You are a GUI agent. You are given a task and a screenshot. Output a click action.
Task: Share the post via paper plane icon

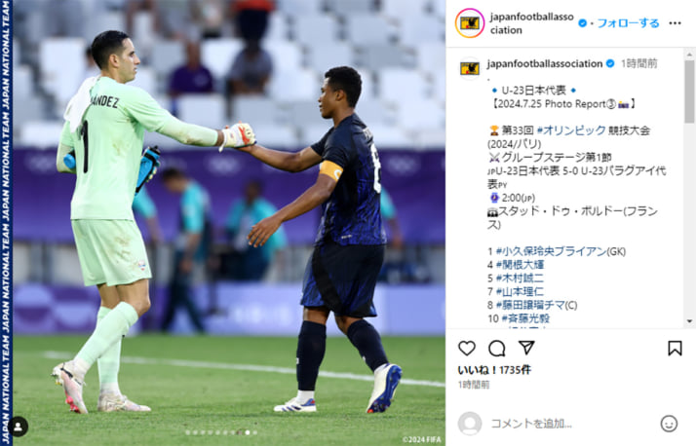click(x=526, y=348)
